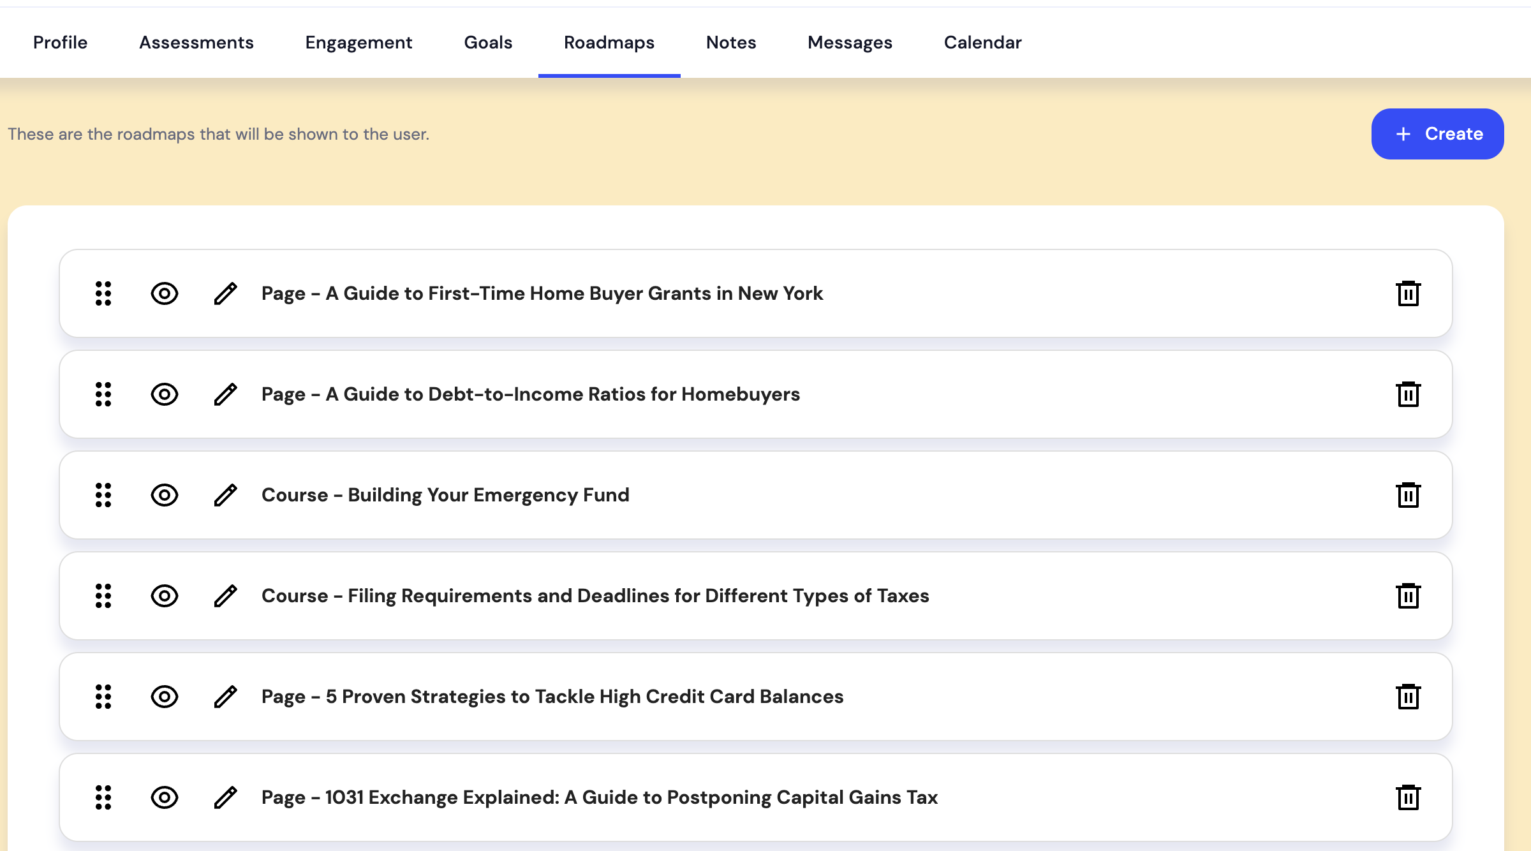Toggle the eye icon on the 1031 Exchange page
This screenshot has width=1531, height=851.
(164, 797)
